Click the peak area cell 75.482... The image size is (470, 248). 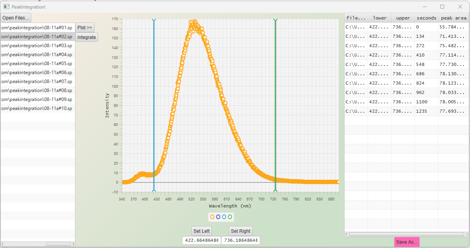click(454, 46)
